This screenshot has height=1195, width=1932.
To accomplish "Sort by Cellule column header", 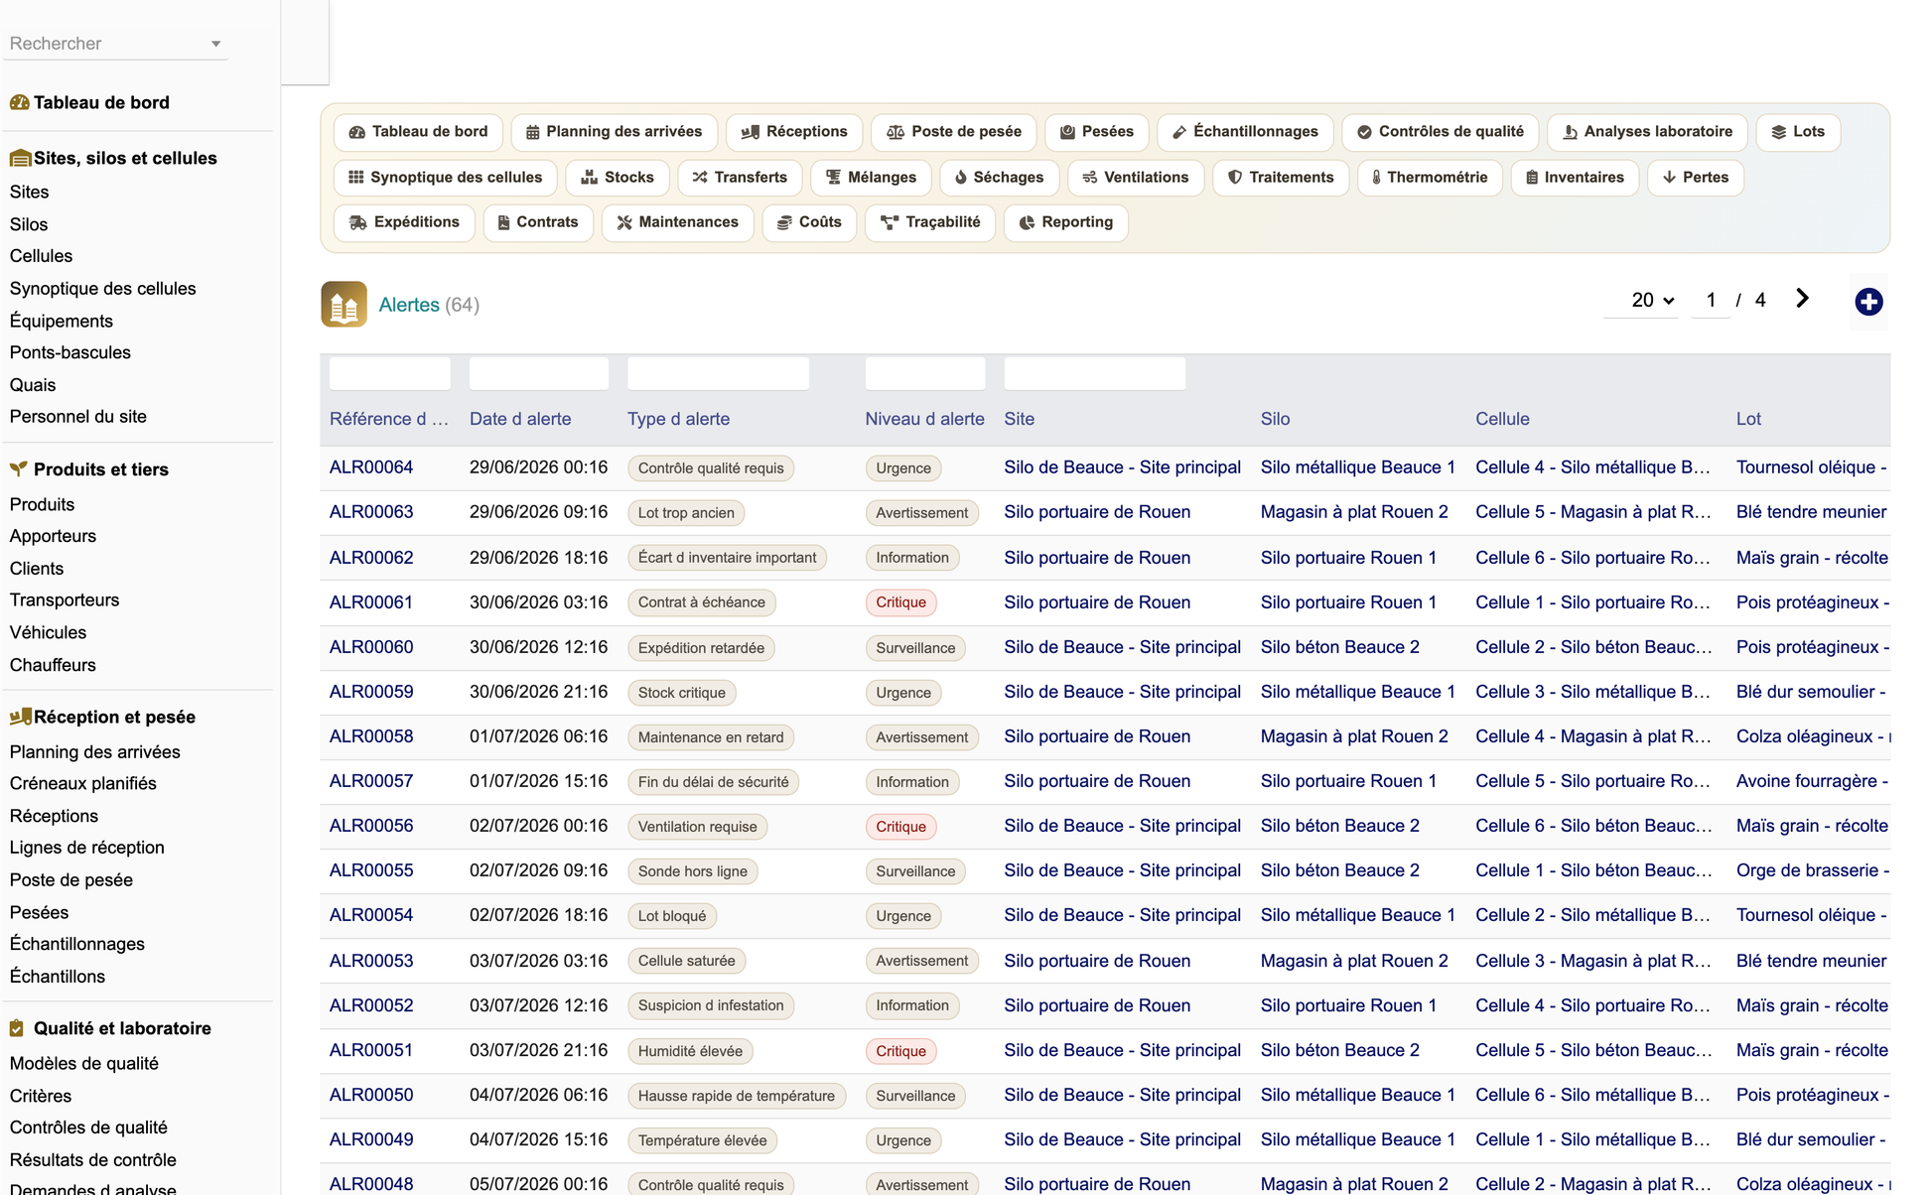I will [1502, 419].
